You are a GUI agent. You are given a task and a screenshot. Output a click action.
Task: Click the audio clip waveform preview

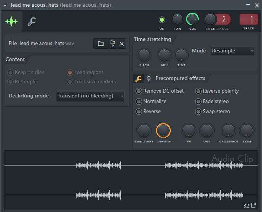tap(131, 180)
